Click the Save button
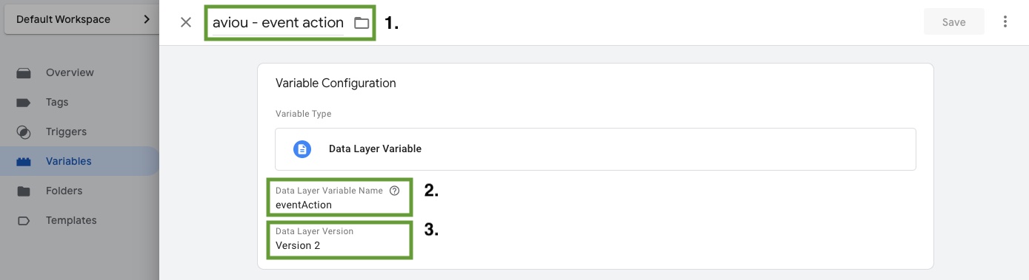 coord(954,22)
